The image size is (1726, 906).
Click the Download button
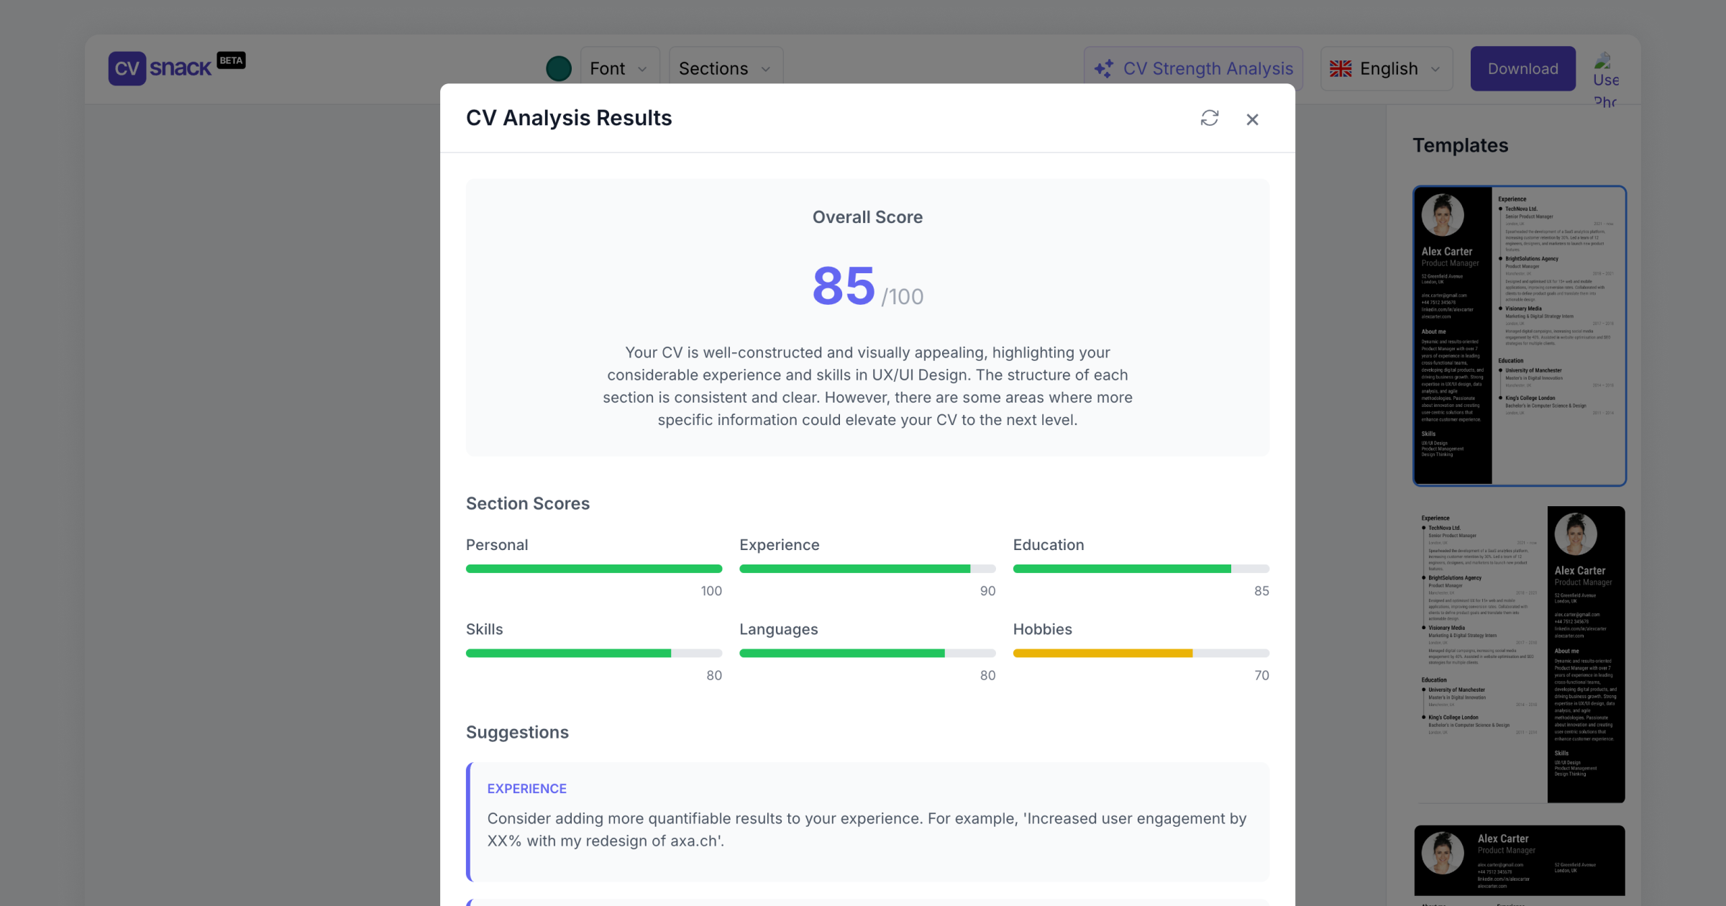tap(1522, 68)
